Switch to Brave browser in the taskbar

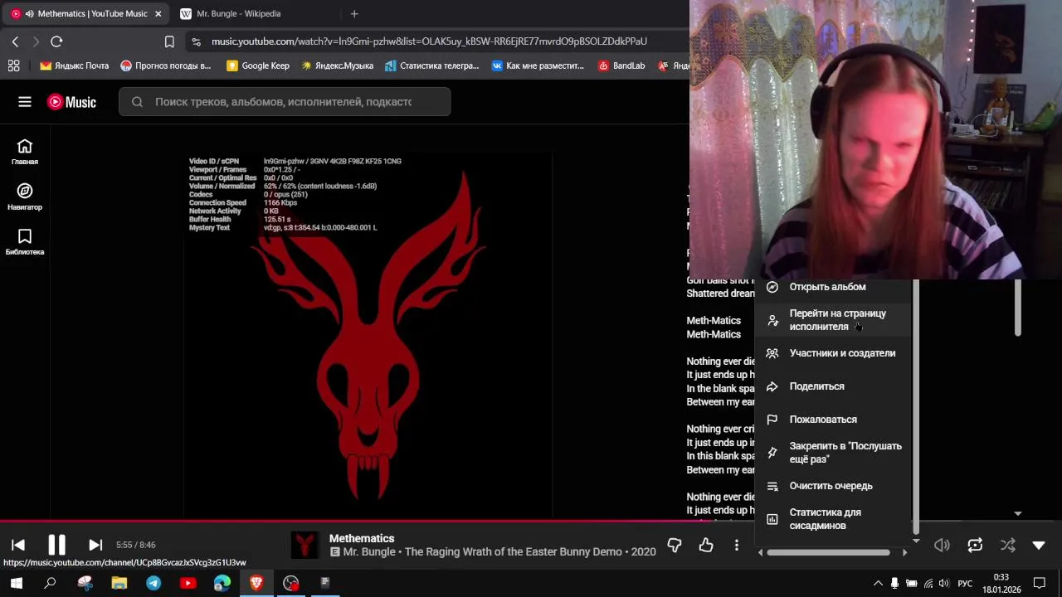(x=256, y=583)
